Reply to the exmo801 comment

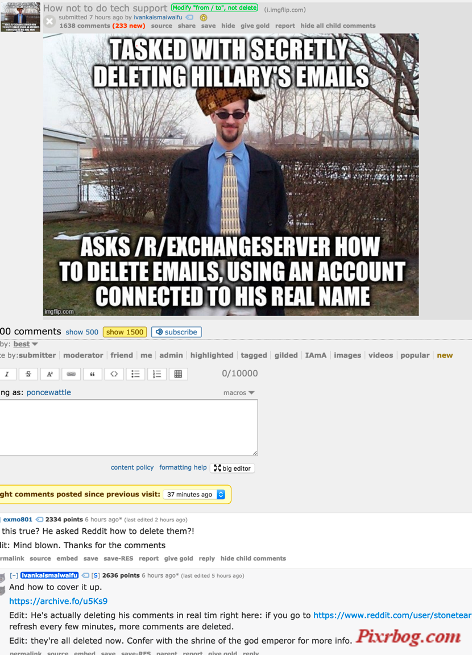207,558
